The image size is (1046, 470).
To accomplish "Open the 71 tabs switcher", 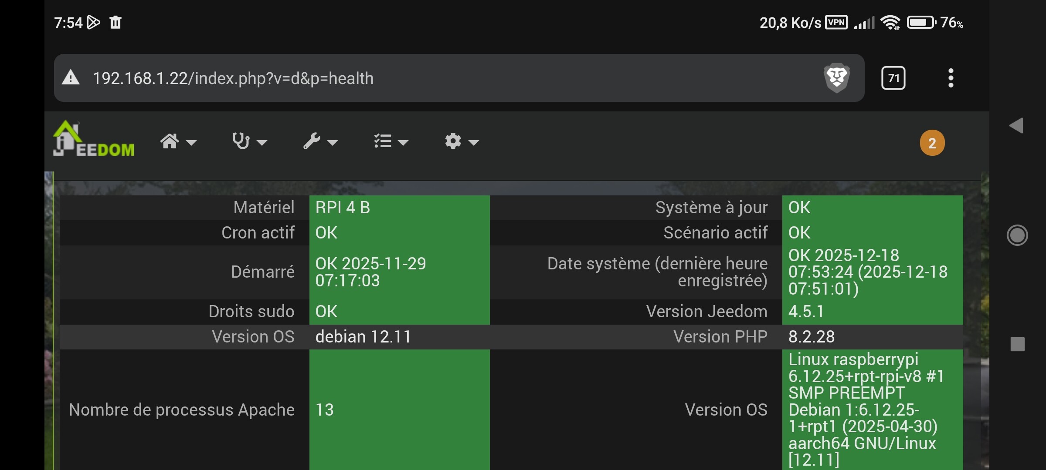I will [x=893, y=78].
